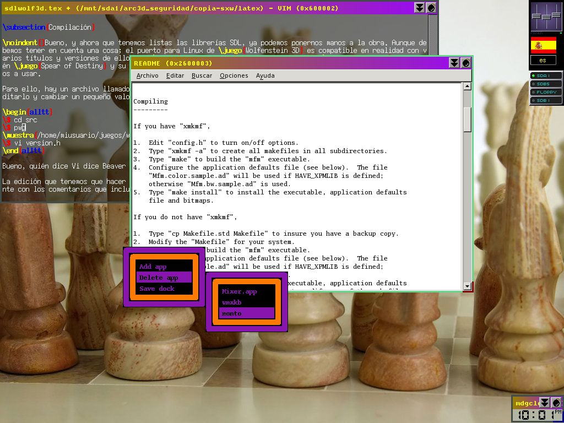Click the left Mixer volume slider
Image resolution: width=564 pixels, height=423 pixels.
pos(536,16)
